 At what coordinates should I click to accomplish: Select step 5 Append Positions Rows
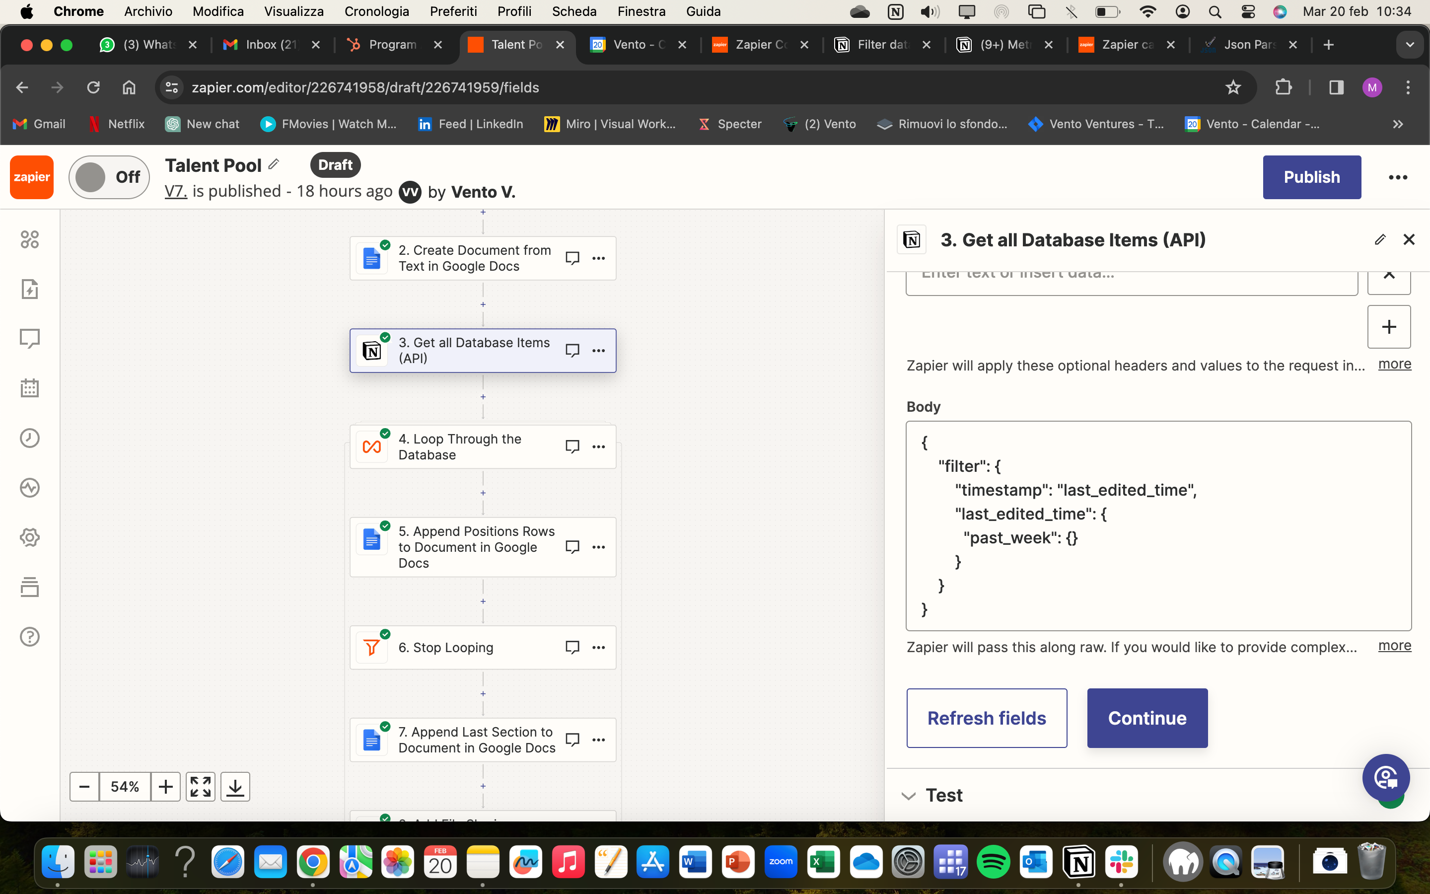pyautogui.click(x=483, y=547)
